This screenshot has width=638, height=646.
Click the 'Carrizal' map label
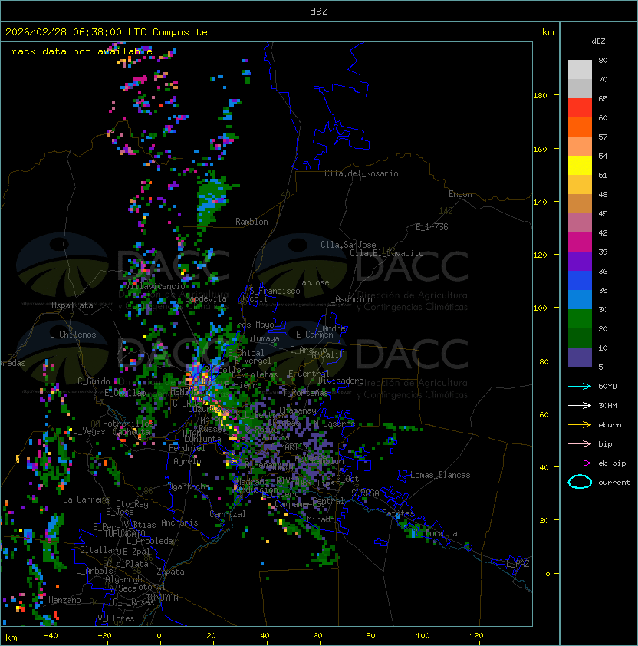point(227,514)
